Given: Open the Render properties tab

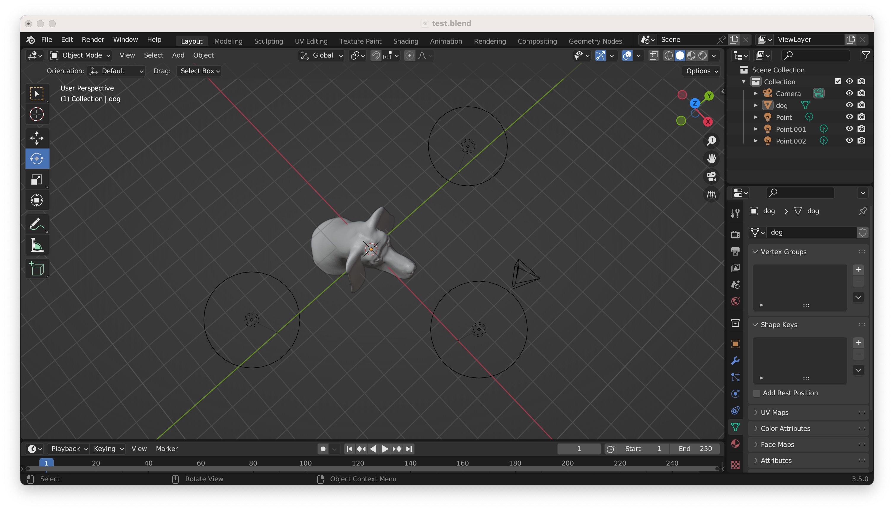Looking at the screenshot, I should (735, 234).
